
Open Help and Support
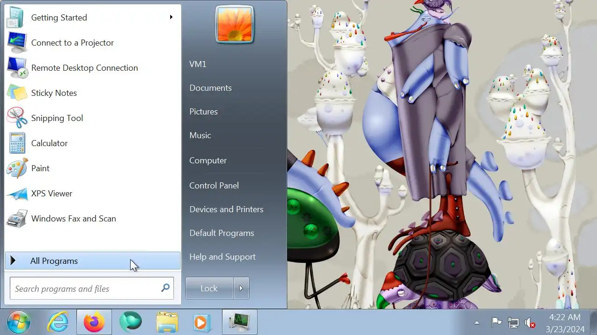(x=222, y=257)
